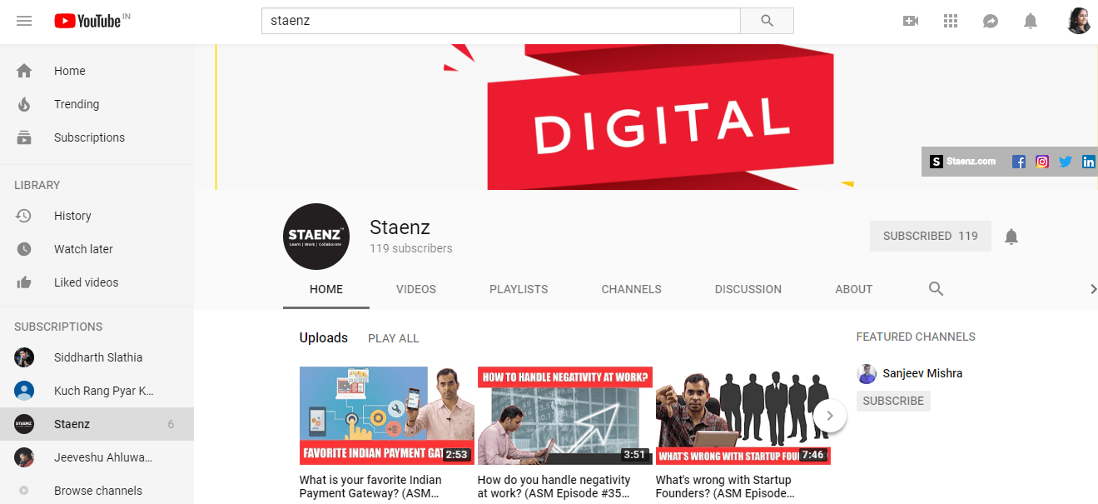Switch to the VIDEOS tab

[416, 289]
